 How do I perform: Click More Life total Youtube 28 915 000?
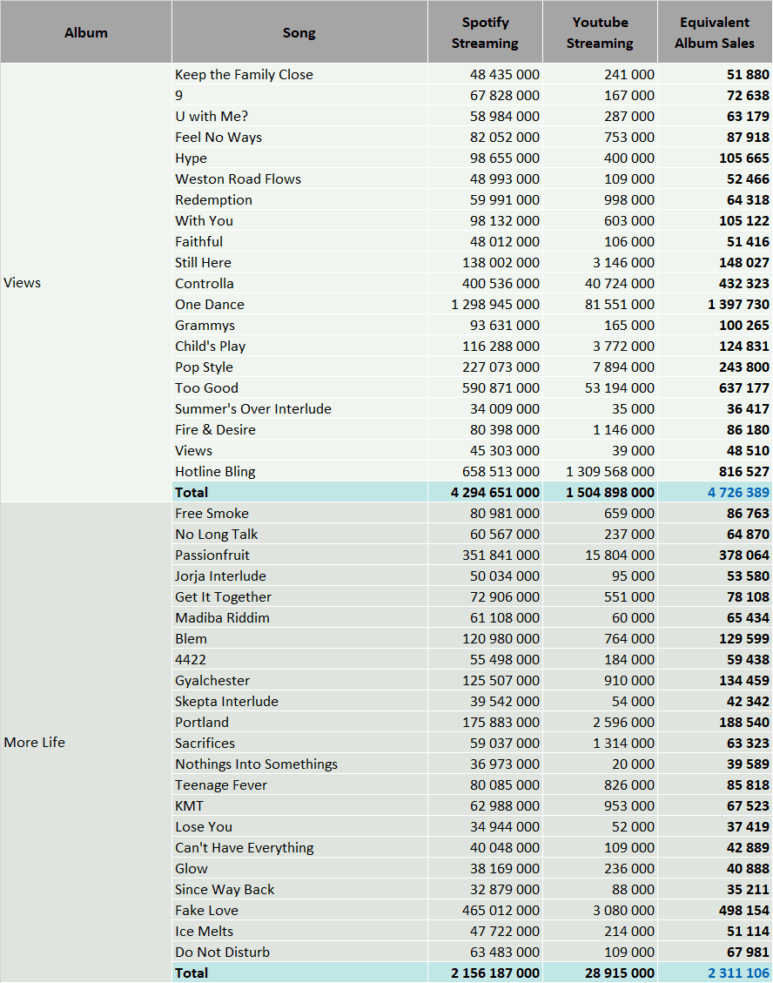(620, 973)
